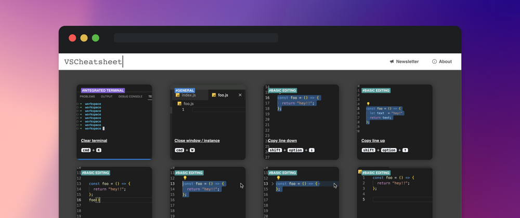Click the browser address bar

point(196,38)
